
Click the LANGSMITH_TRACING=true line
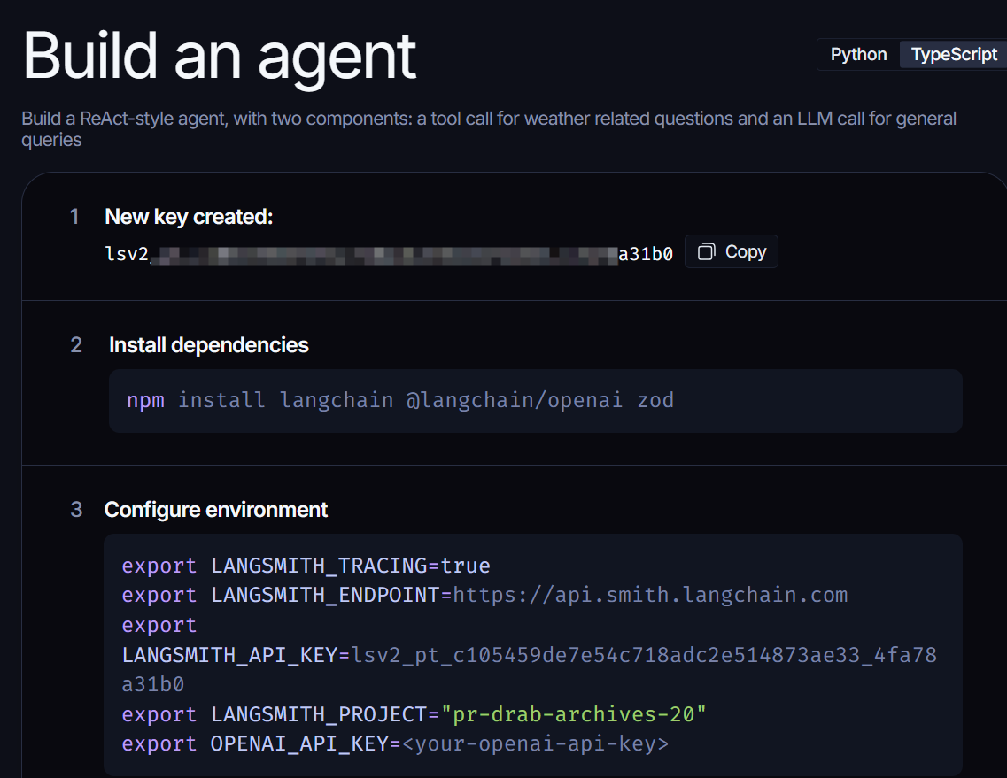[306, 566]
